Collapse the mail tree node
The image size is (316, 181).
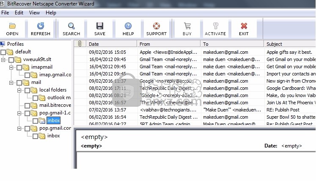click(11, 83)
